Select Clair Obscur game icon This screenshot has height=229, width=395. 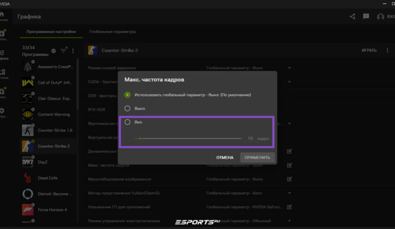pyautogui.click(x=27, y=98)
